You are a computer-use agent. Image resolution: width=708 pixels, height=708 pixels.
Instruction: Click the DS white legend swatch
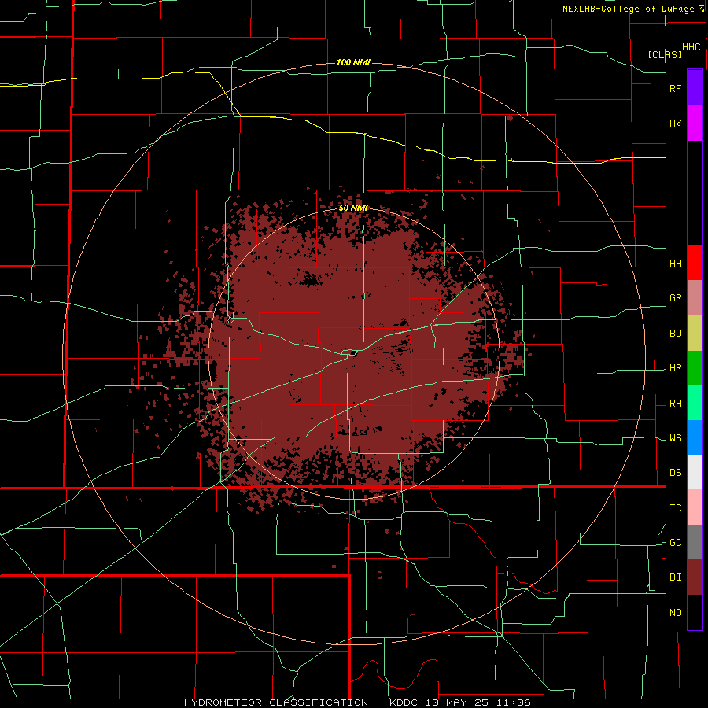695,472
